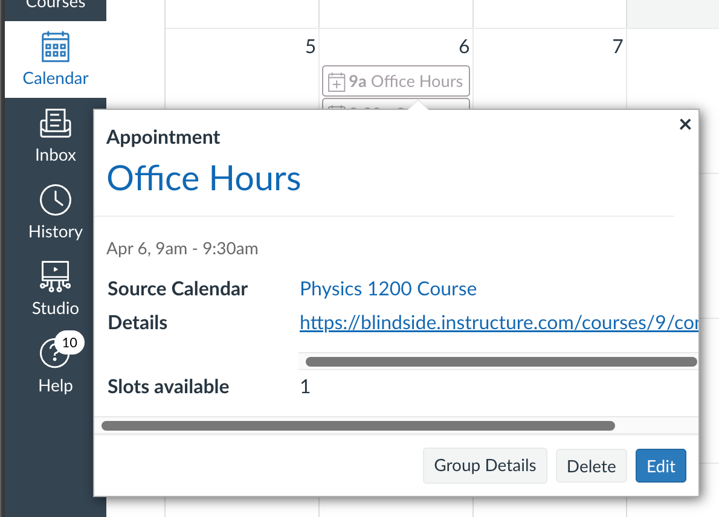Click the 10 notification badge on Help
This screenshot has width=719, height=517.
[69, 342]
